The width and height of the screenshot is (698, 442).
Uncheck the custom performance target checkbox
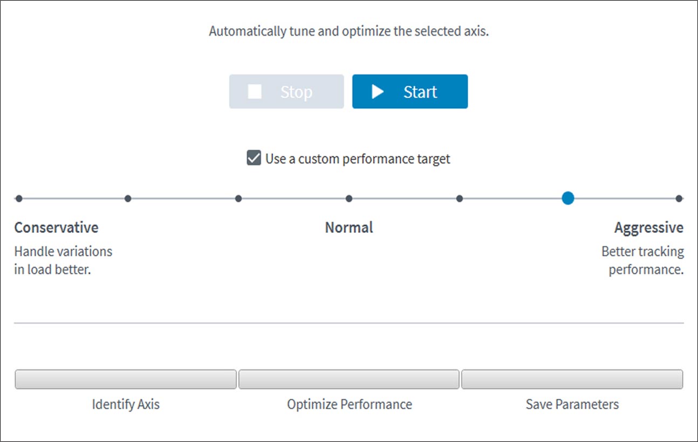coord(254,158)
